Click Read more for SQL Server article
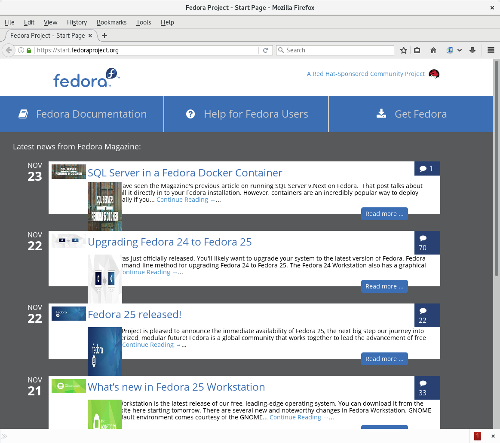Image resolution: width=500 pixels, height=443 pixels. pos(384,214)
